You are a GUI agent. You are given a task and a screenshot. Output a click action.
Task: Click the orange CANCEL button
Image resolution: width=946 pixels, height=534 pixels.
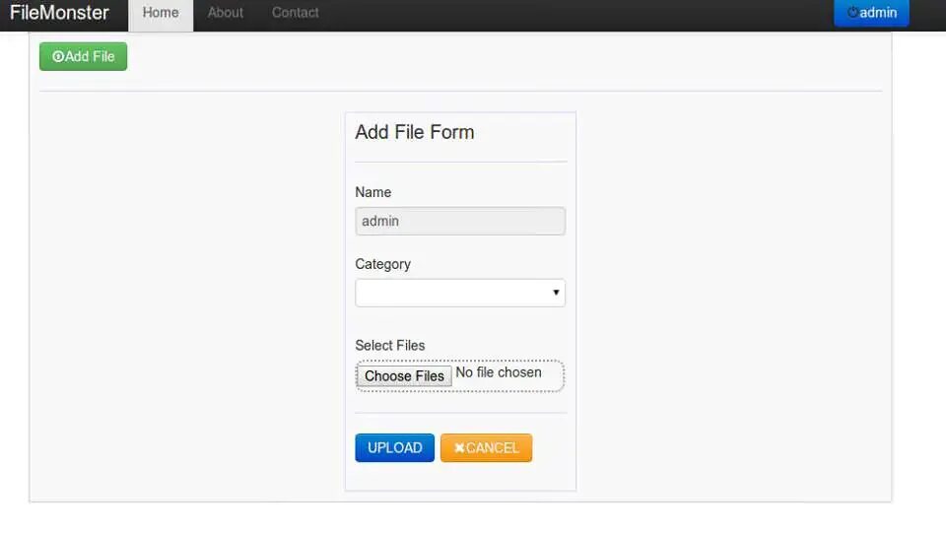[x=486, y=447]
